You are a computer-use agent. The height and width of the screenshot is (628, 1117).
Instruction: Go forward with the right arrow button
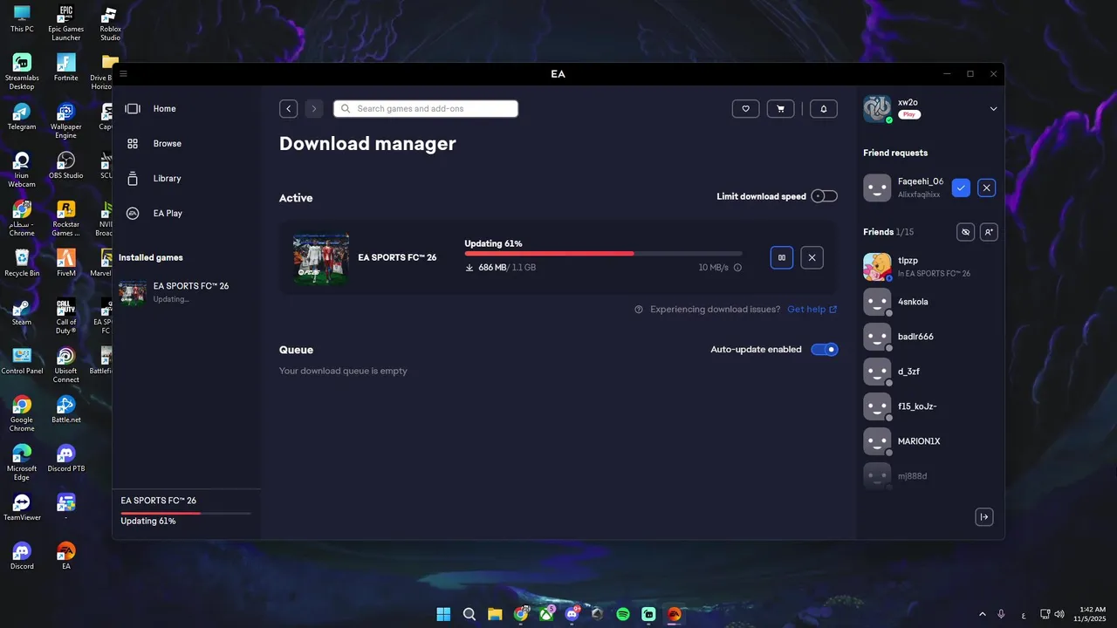point(314,109)
